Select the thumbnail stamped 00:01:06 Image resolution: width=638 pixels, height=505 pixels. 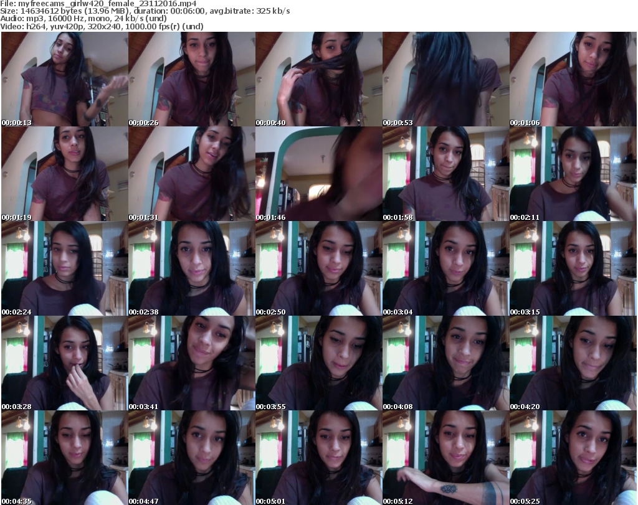573,79
